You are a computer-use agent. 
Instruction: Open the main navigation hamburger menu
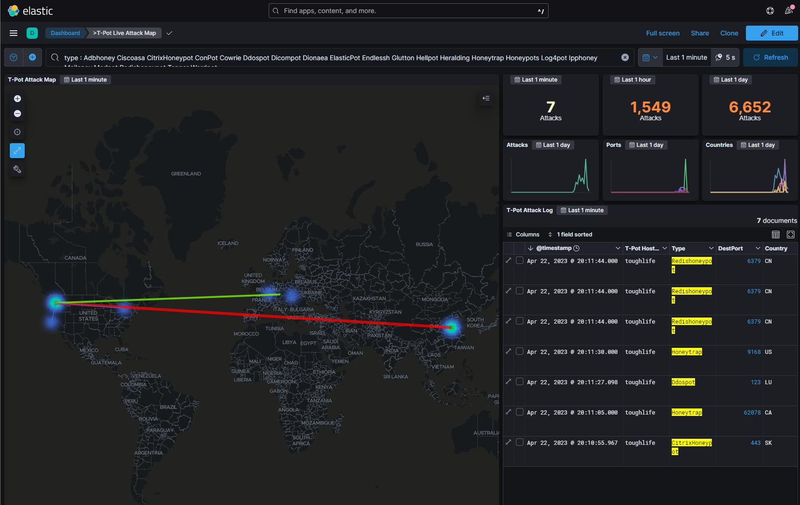pyautogui.click(x=14, y=33)
